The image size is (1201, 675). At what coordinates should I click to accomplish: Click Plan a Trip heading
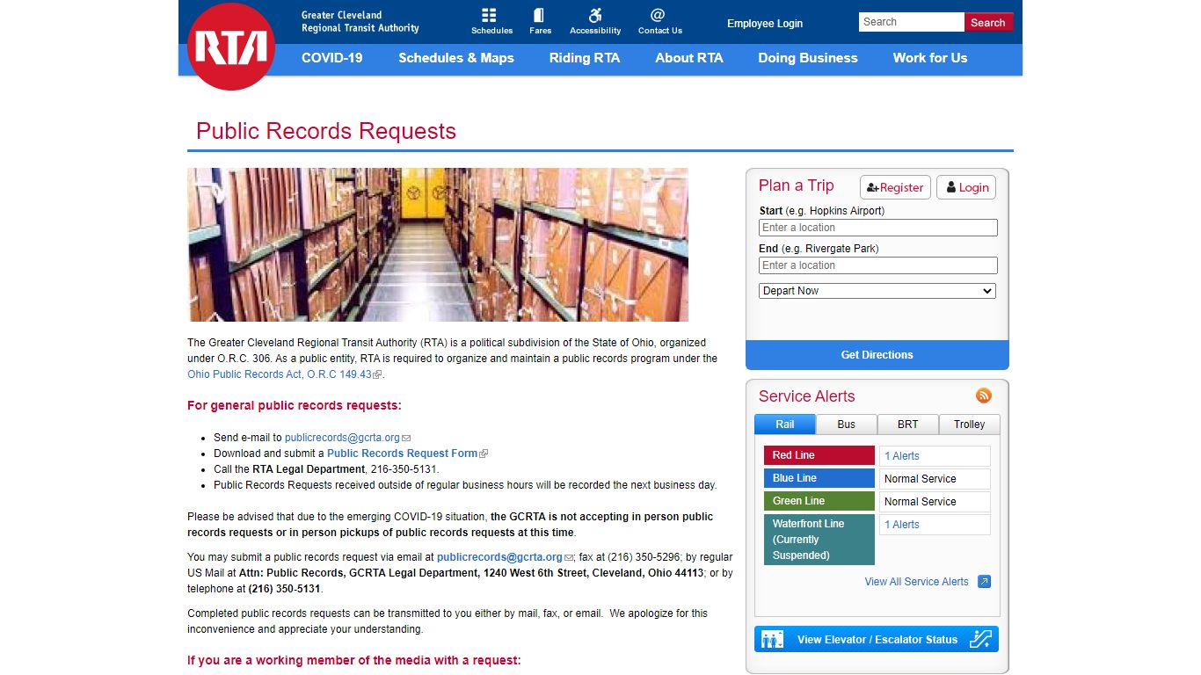pyautogui.click(x=796, y=185)
